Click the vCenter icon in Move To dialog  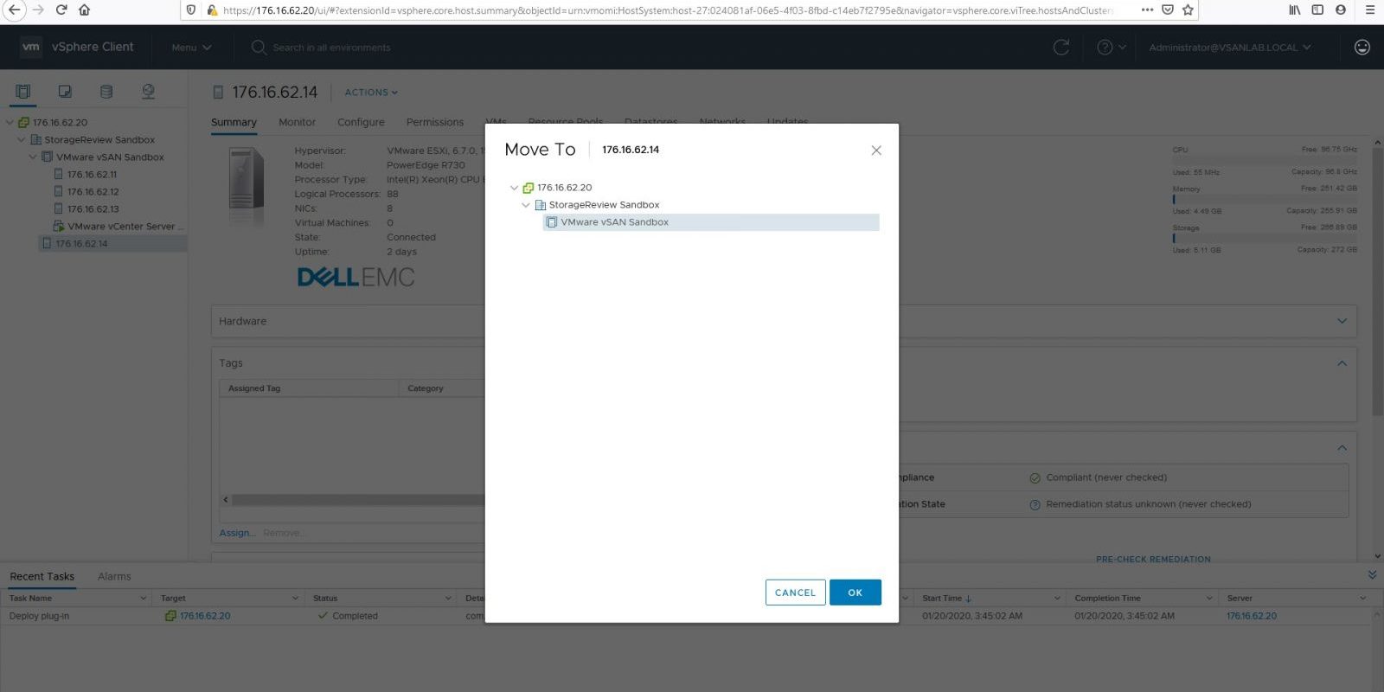point(529,188)
